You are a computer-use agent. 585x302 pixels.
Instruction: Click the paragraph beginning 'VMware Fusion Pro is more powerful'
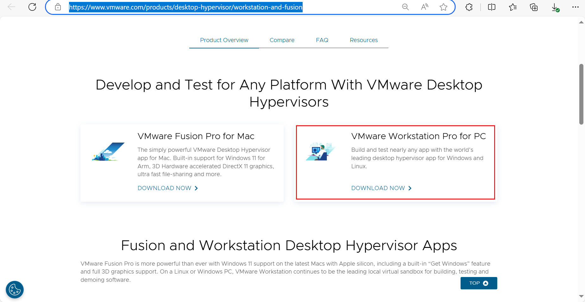click(x=285, y=272)
